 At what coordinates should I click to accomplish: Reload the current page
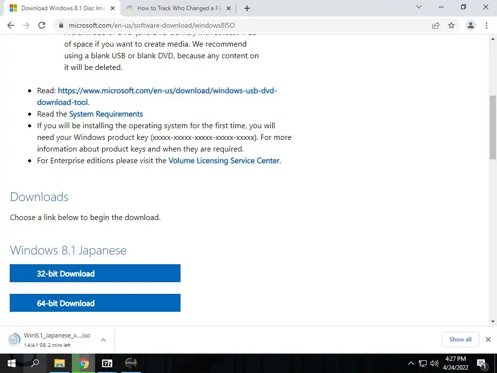(x=42, y=25)
